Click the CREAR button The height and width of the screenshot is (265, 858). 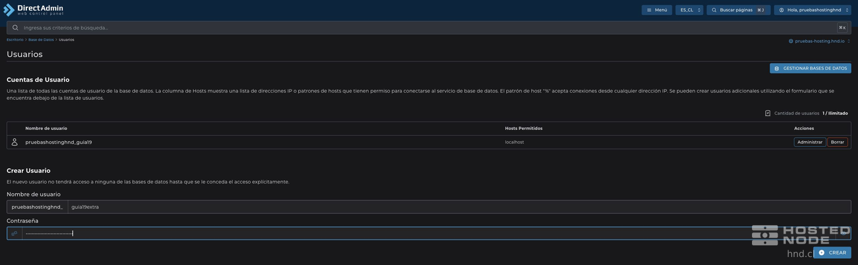(832, 253)
